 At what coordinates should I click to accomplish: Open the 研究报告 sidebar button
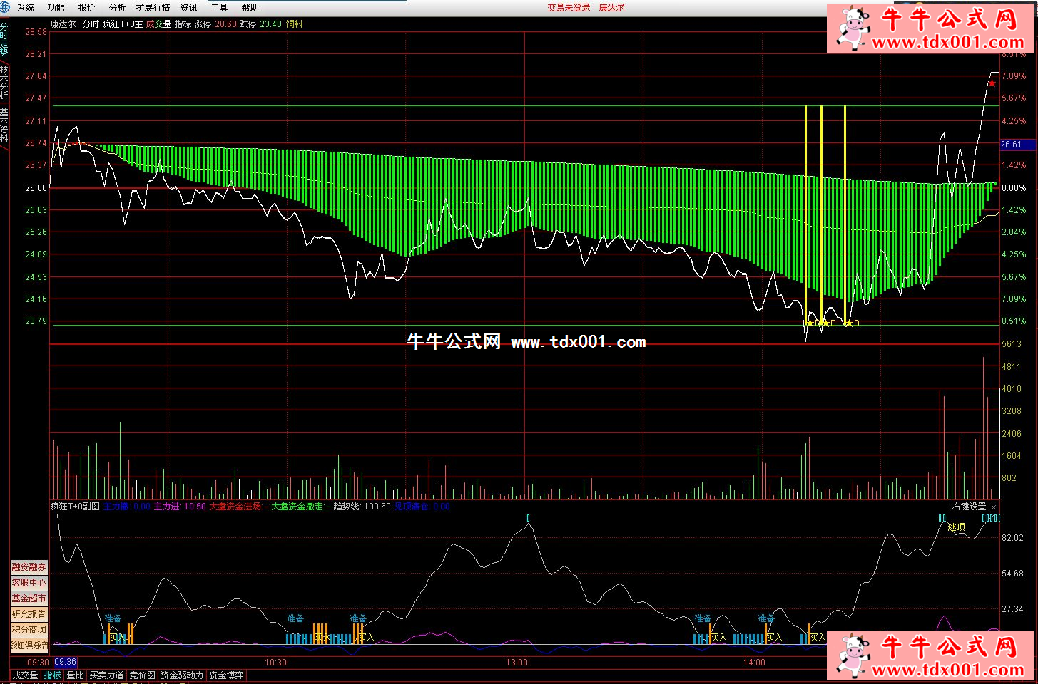[29, 614]
